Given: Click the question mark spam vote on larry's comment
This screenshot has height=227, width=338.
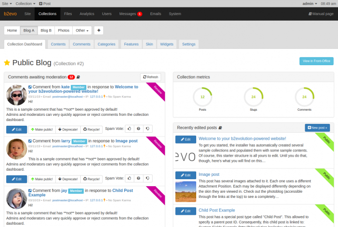Looking at the screenshot, I should point(138,179).
